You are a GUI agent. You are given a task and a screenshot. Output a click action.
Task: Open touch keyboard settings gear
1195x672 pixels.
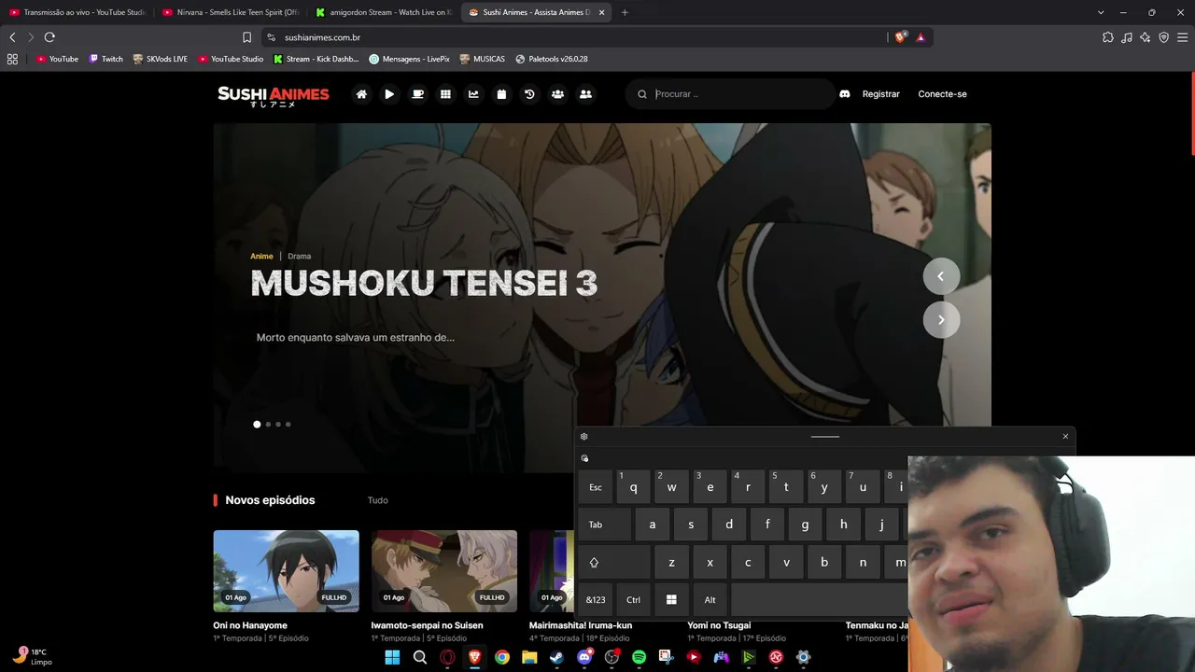pos(584,437)
